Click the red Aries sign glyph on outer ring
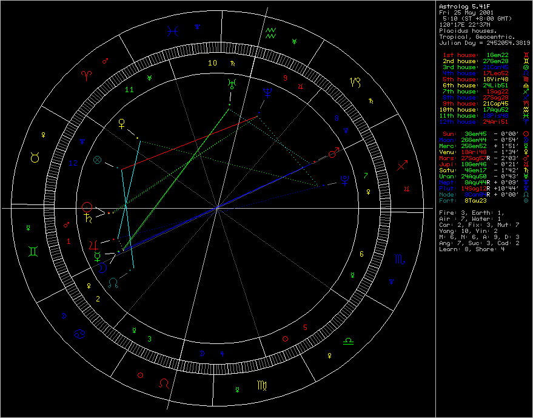533x418 pixels. click(x=85, y=76)
